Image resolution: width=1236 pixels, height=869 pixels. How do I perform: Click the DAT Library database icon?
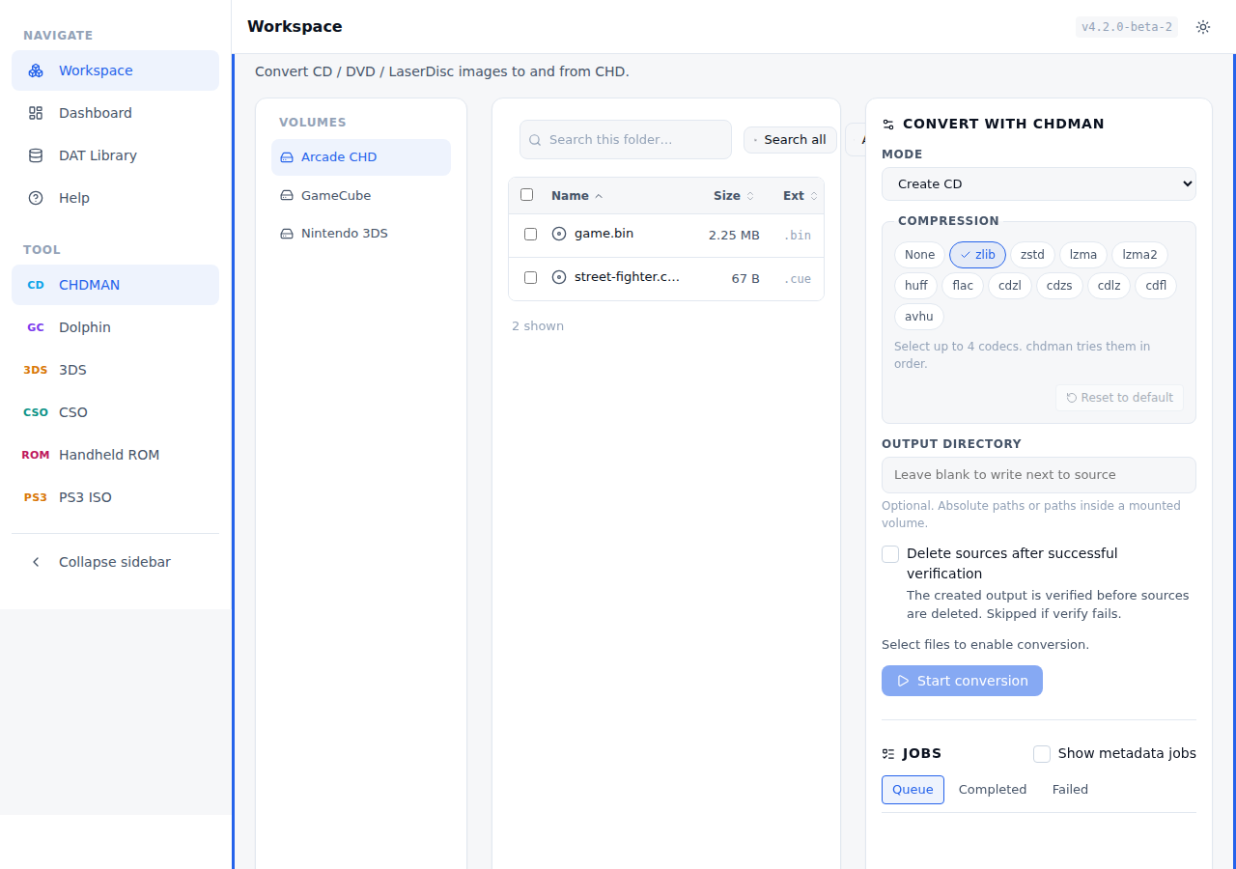[x=36, y=155]
